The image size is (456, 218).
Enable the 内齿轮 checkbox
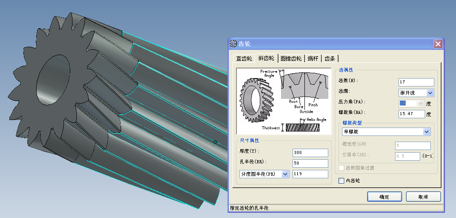tap(341, 180)
